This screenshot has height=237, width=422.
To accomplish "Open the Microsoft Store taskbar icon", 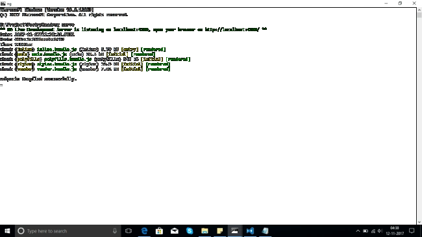I will (x=159, y=231).
